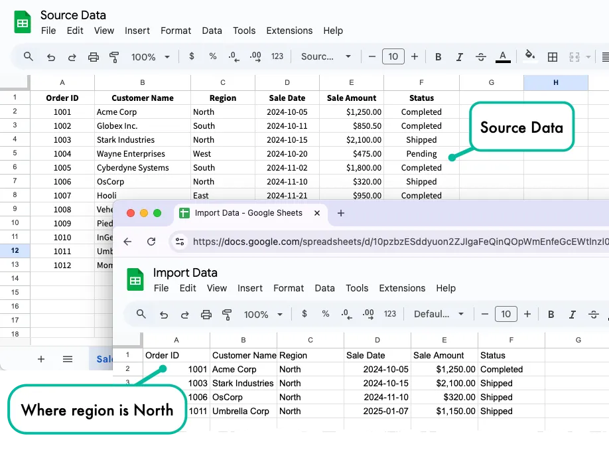
Task: Open the 100% zoom dropdown in Source Data
Action: click(x=150, y=57)
